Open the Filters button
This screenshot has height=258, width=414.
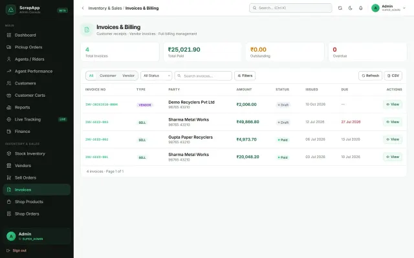245,75
